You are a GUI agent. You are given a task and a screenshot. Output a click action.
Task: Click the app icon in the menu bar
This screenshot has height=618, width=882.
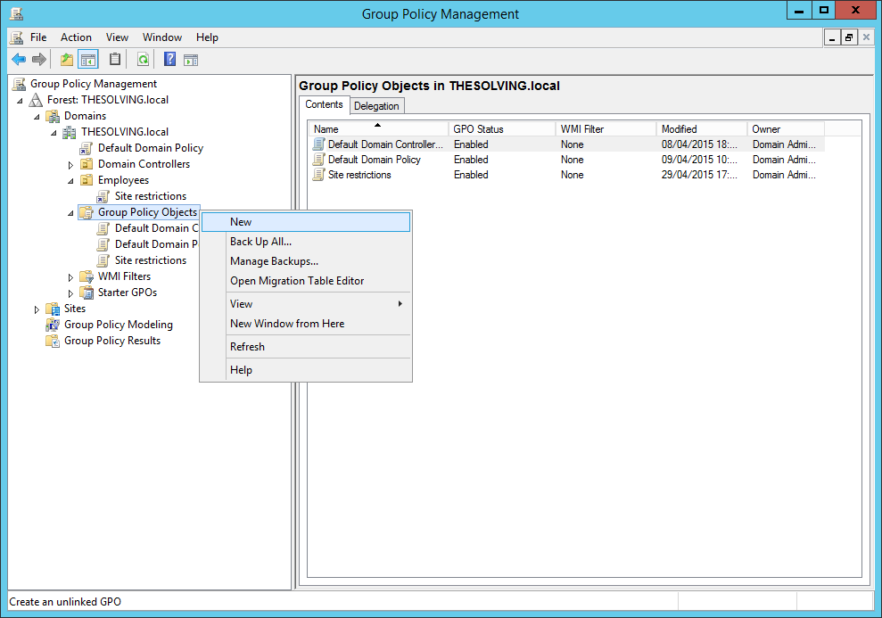(x=18, y=37)
